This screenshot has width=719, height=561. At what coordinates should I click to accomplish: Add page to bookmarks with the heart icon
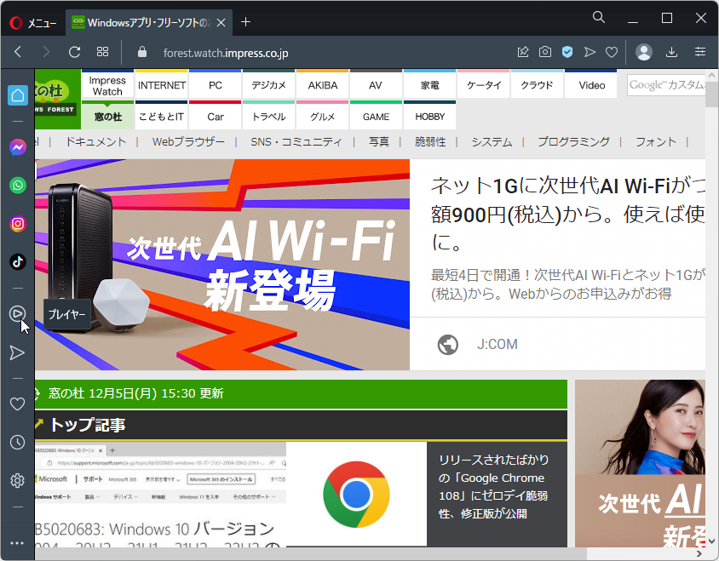click(611, 51)
